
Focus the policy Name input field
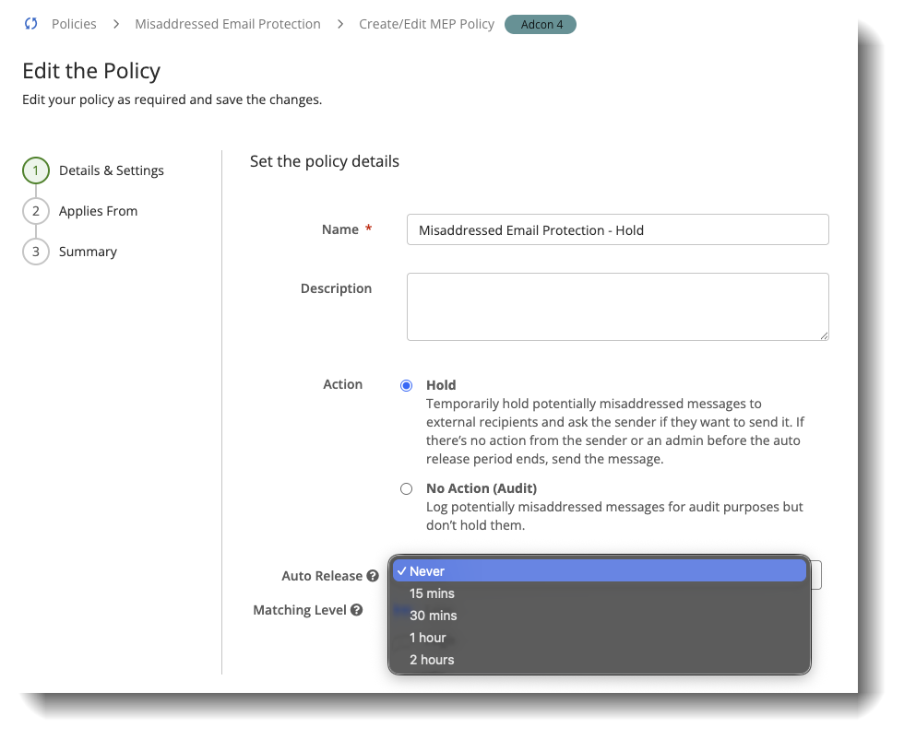click(x=617, y=229)
